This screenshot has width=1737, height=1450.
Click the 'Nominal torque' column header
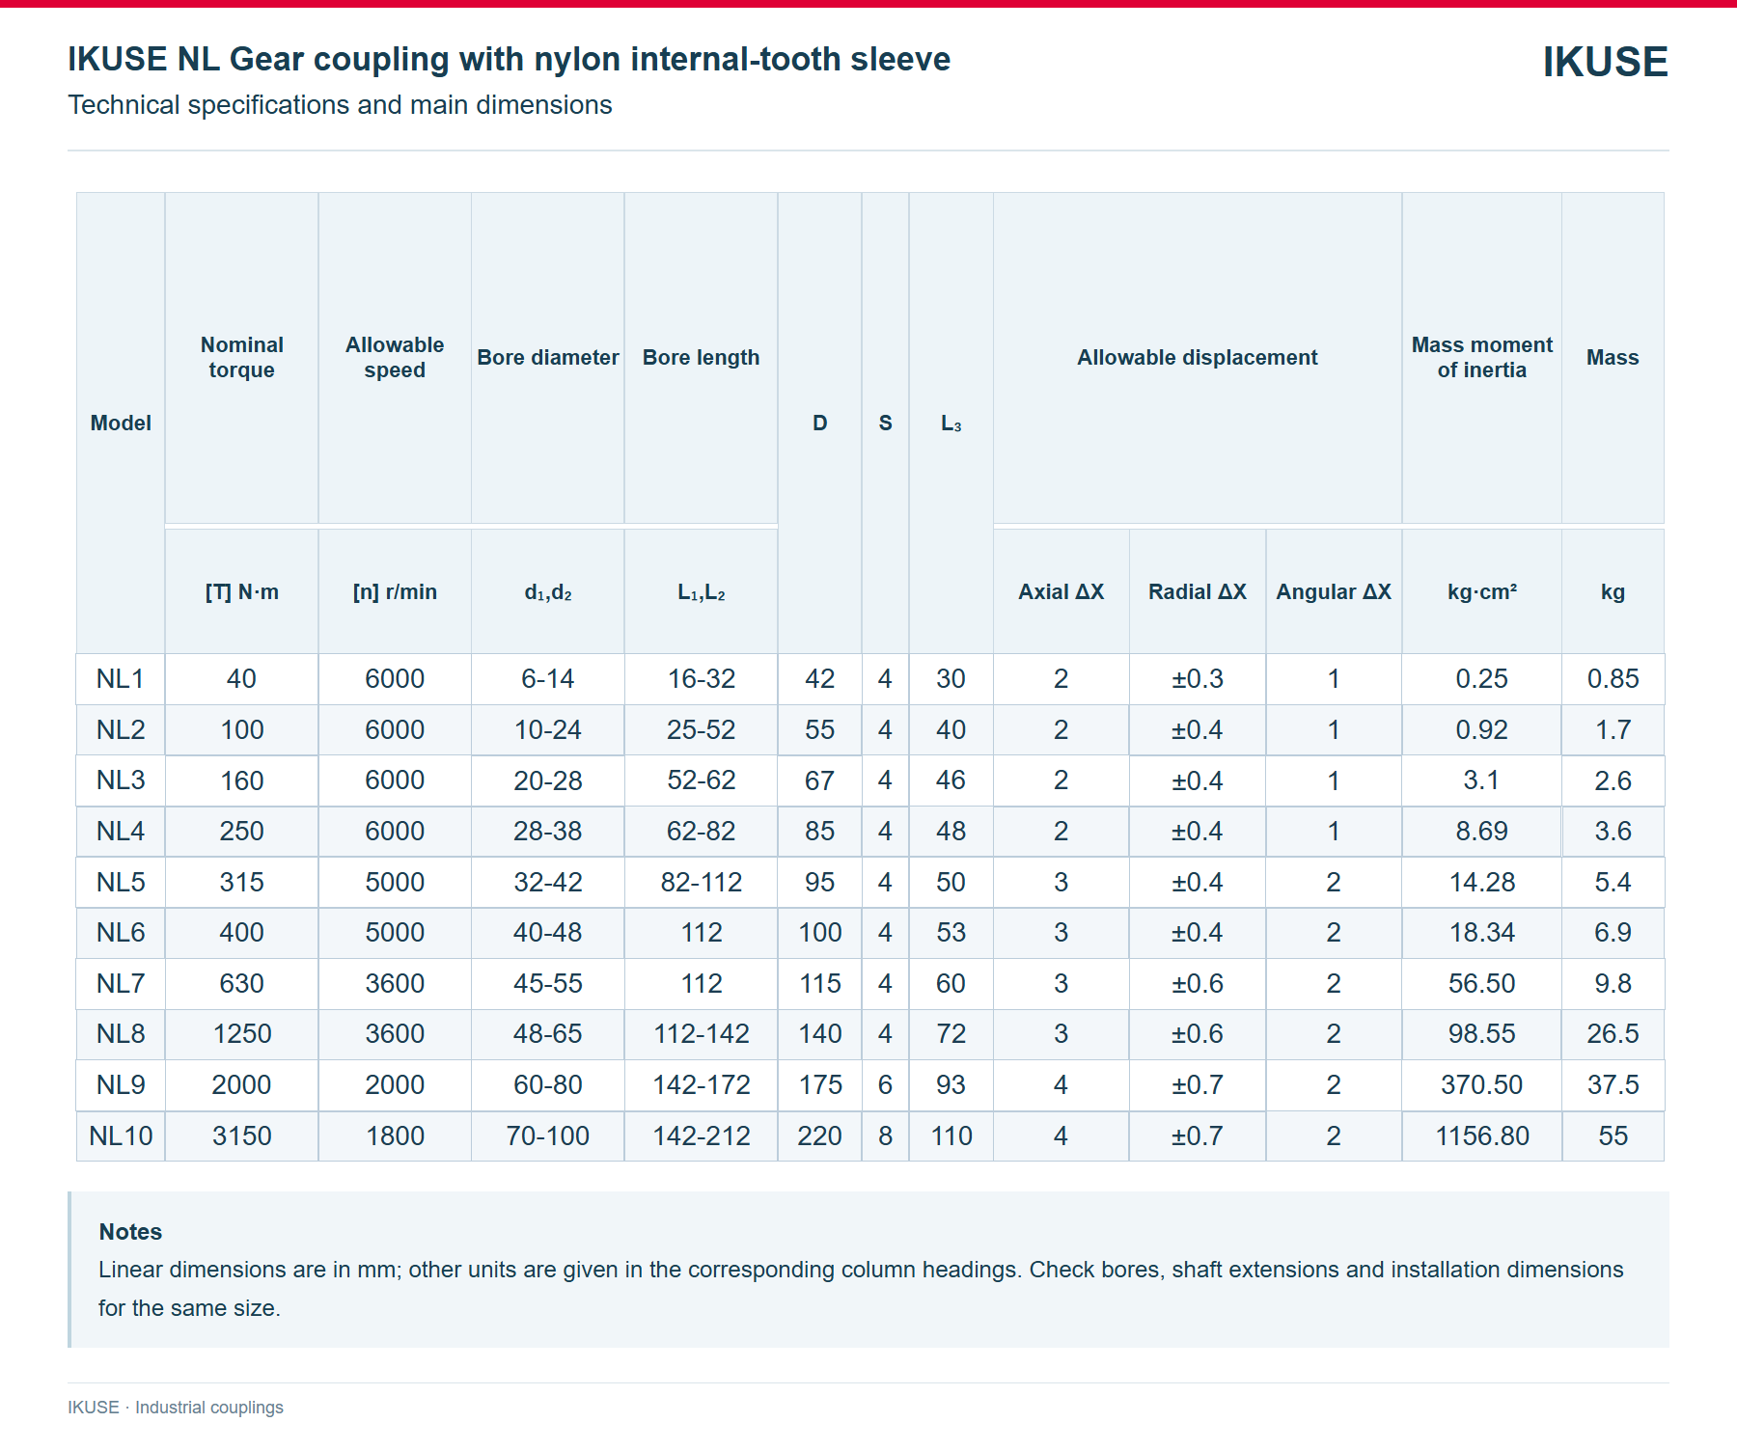241,357
